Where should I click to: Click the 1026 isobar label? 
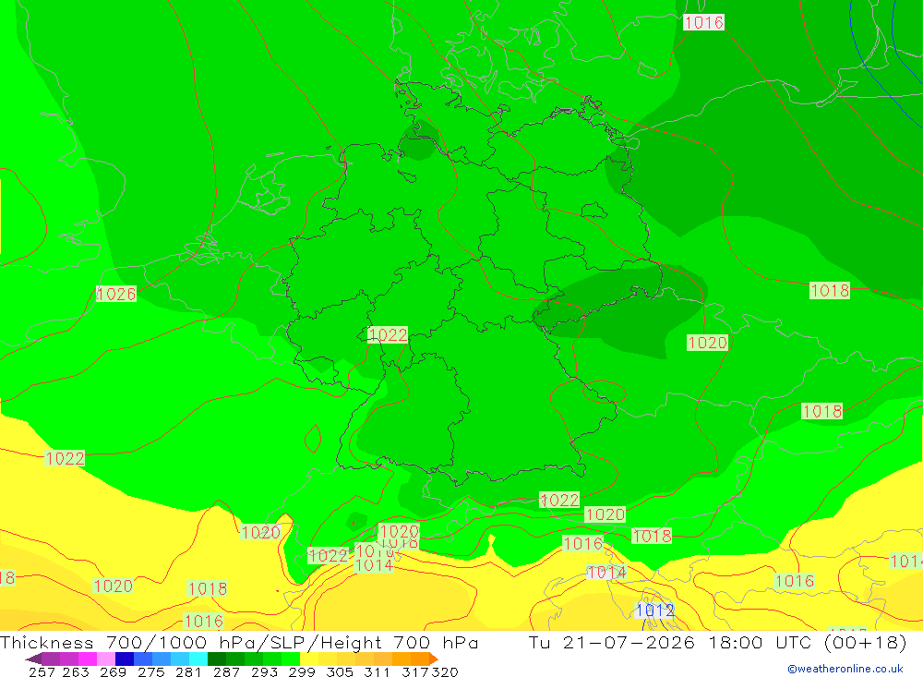click(x=116, y=294)
